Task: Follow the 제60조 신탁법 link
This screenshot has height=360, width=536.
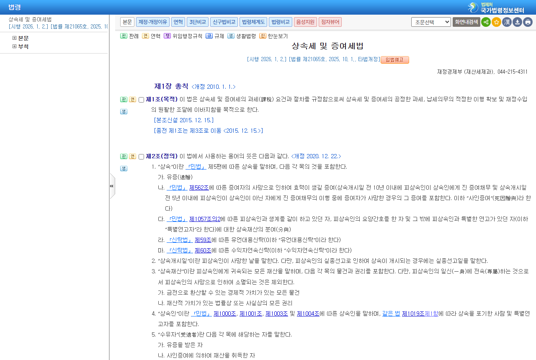Action: click(203, 250)
